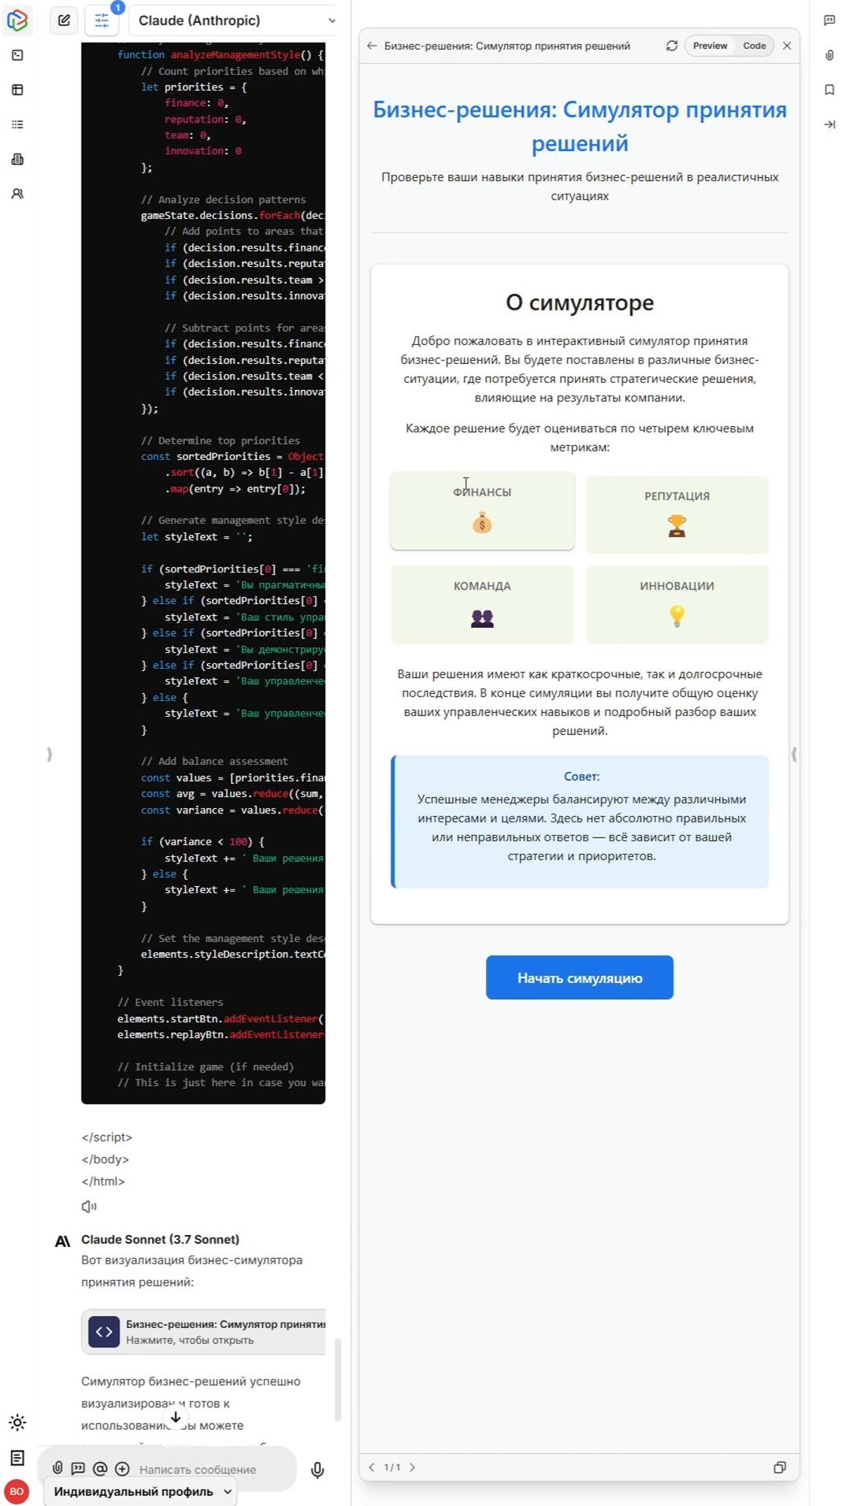Image resolution: width=846 pixels, height=1506 pixels.
Task: Click the Claude Sonnet (3.7 Sonnet) label
Action: pyautogui.click(x=161, y=1239)
